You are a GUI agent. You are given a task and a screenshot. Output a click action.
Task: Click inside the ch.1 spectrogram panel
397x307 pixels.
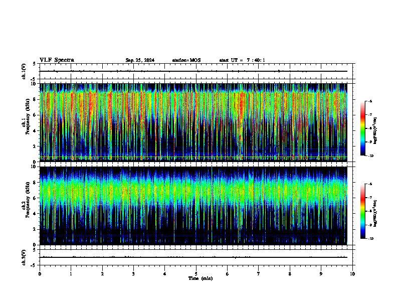[x=193, y=122]
